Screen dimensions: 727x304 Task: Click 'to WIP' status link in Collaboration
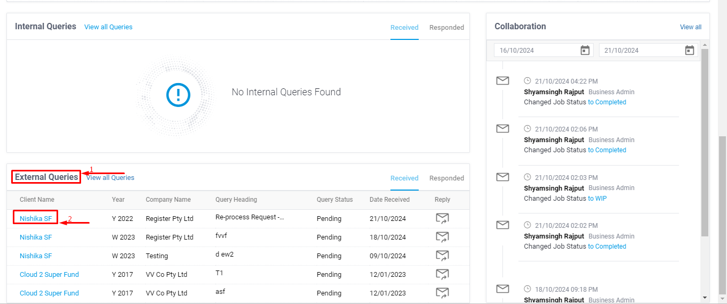click(x=597, y=198)
